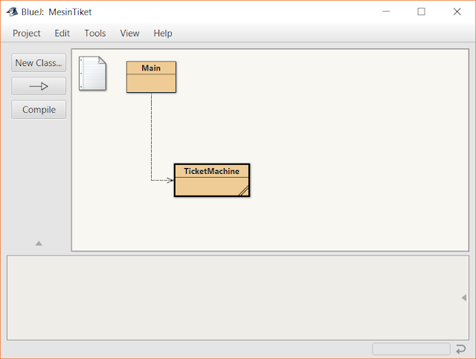Open the Tools menu
Image resolution: width=476 pixels, height=359 pixels.
95,33
